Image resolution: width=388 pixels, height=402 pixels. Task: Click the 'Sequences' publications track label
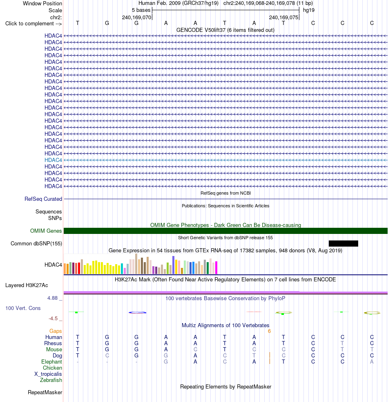coord(49,212)
